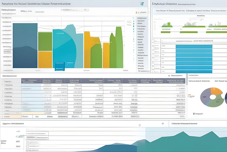Click the teal logo icon in the header
This screenshot has height=152, width=227.
coord(142,3)
